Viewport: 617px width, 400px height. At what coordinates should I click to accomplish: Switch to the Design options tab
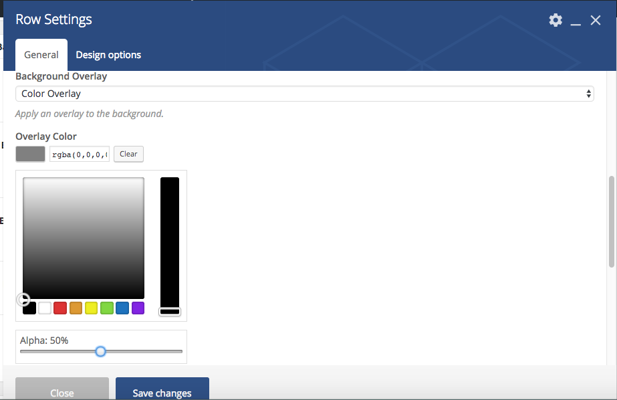(108, 55)
